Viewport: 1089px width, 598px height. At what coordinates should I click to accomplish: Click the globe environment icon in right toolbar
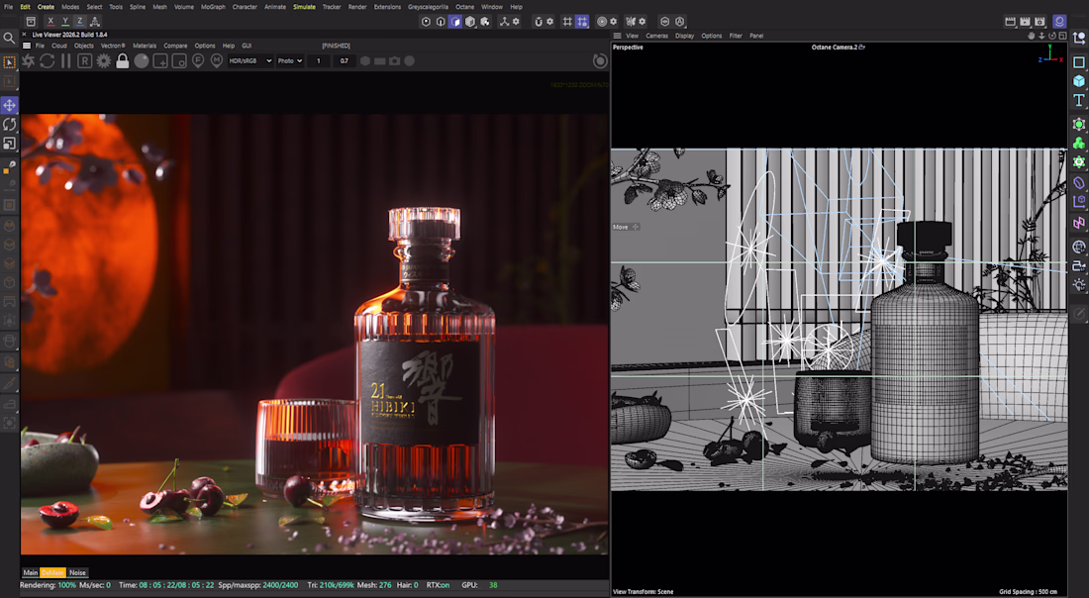(x=1078, y=248)
